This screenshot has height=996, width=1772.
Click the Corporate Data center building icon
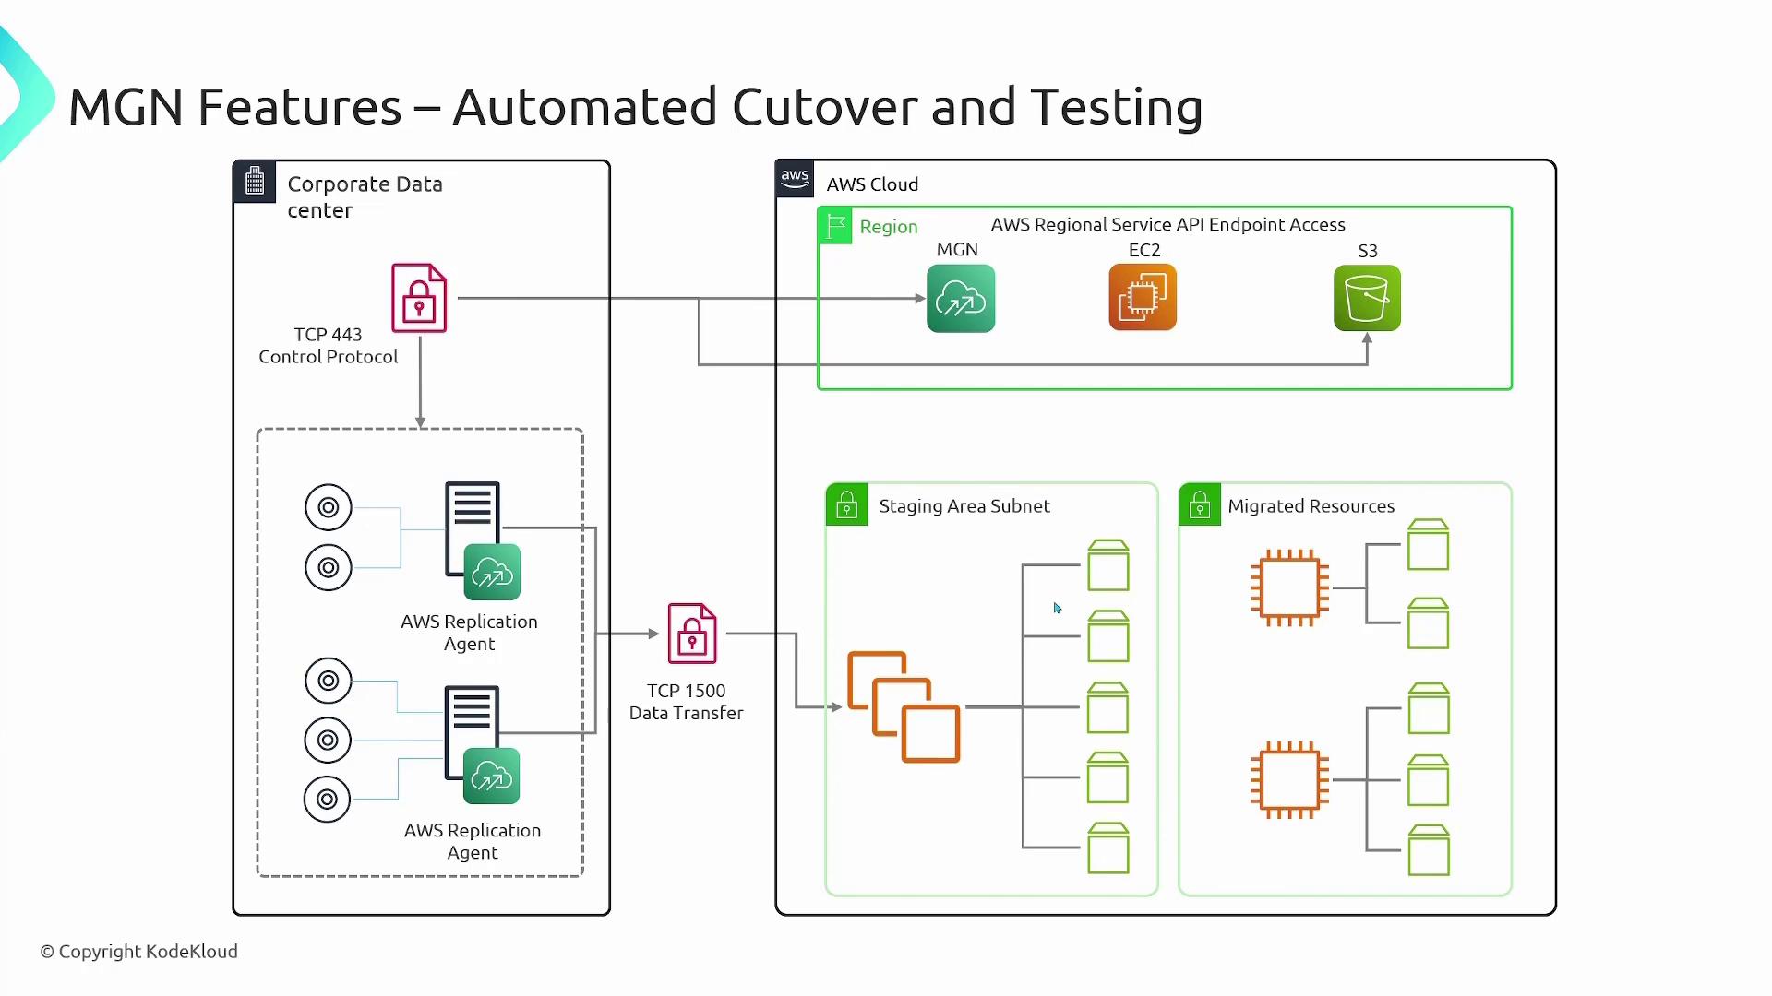(255, 181)
